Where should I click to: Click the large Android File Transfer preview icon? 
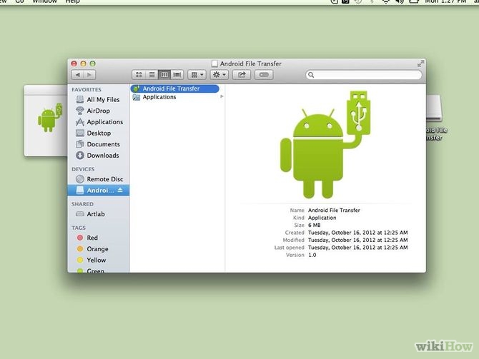325,145
